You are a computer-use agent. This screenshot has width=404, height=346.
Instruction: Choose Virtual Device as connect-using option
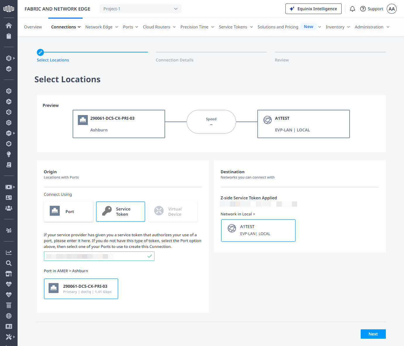click(173, 212)
